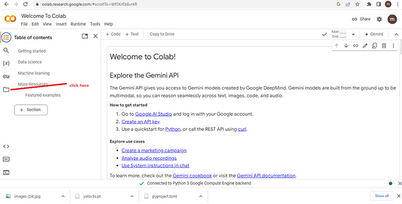Open the curl link
This screenshot has width=402, height=204.
pos(242,129)
